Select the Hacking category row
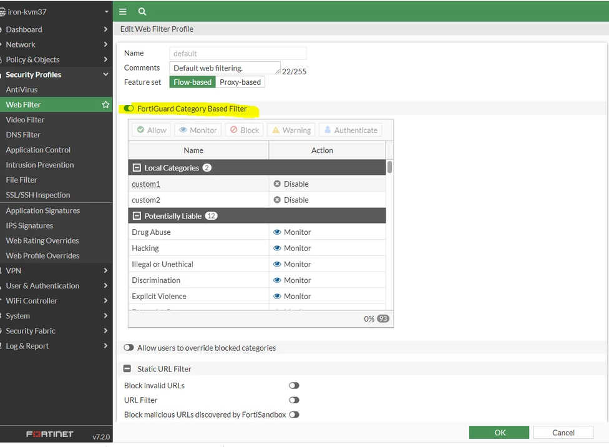 coord(256,248)
